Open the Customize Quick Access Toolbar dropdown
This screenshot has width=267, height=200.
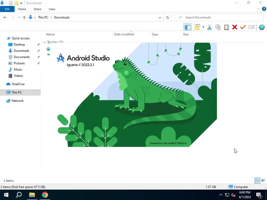point(21,3)
